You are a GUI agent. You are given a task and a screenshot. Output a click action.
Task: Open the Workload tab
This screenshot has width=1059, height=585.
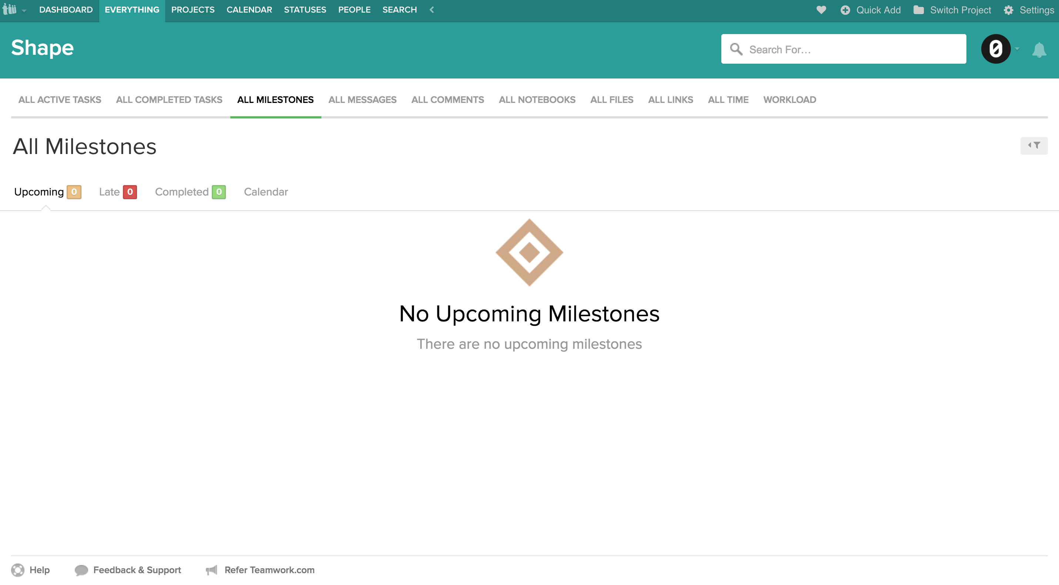click(790, 100)
